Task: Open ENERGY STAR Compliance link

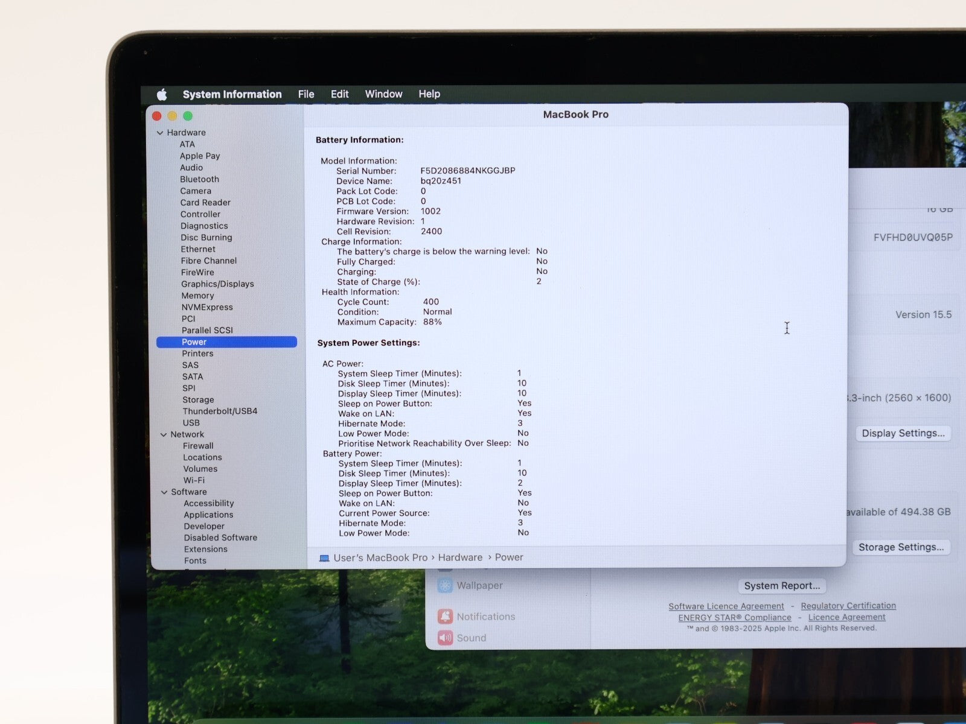Action: point(735,617)
